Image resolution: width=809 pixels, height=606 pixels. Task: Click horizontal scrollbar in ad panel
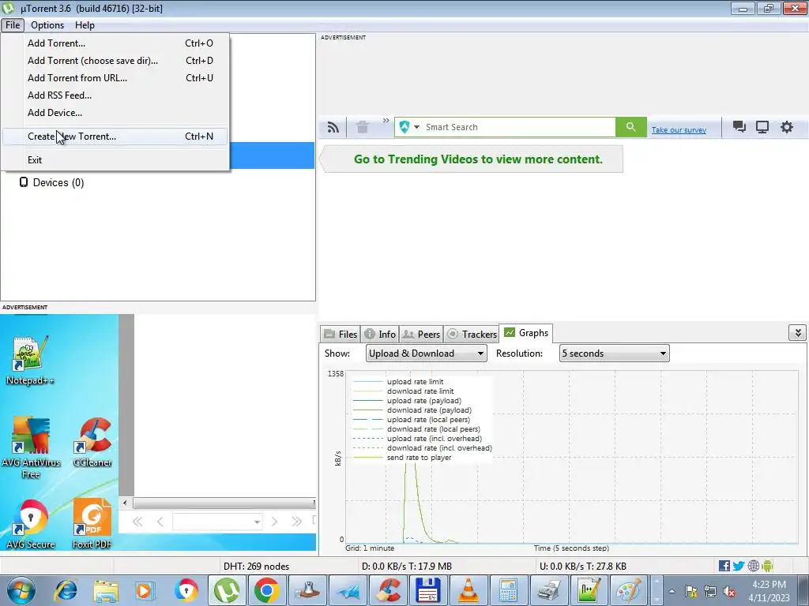click(224, 503)
